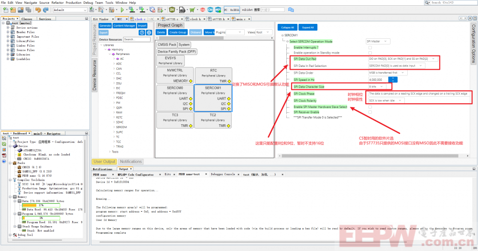Toggle Enable operation in Standby mode checkbox

370,53
